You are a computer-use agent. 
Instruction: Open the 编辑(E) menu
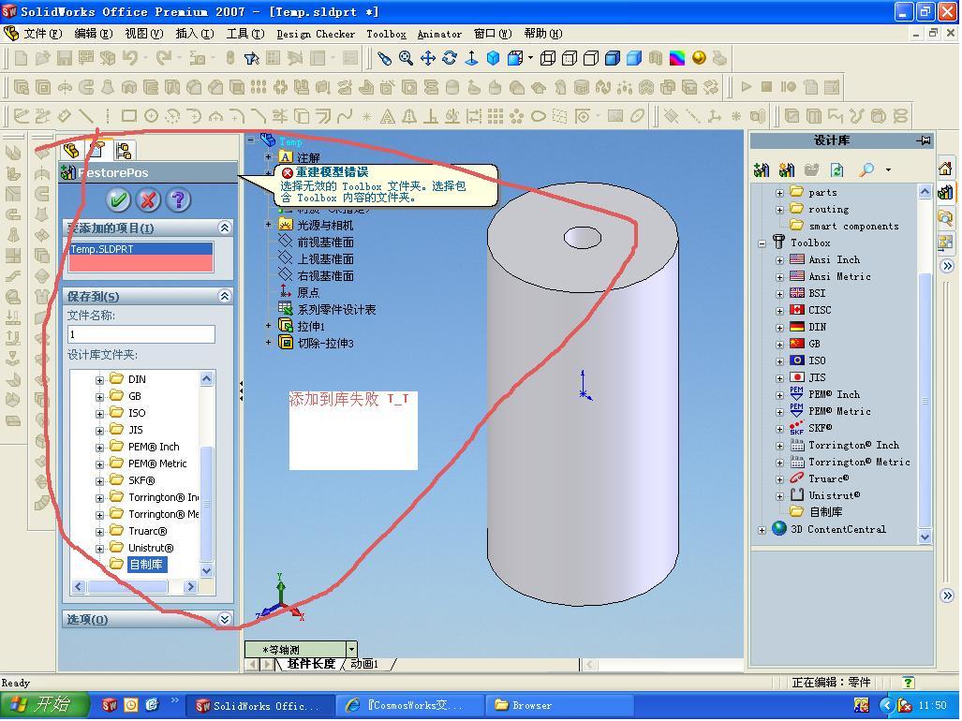click(94, 34)
